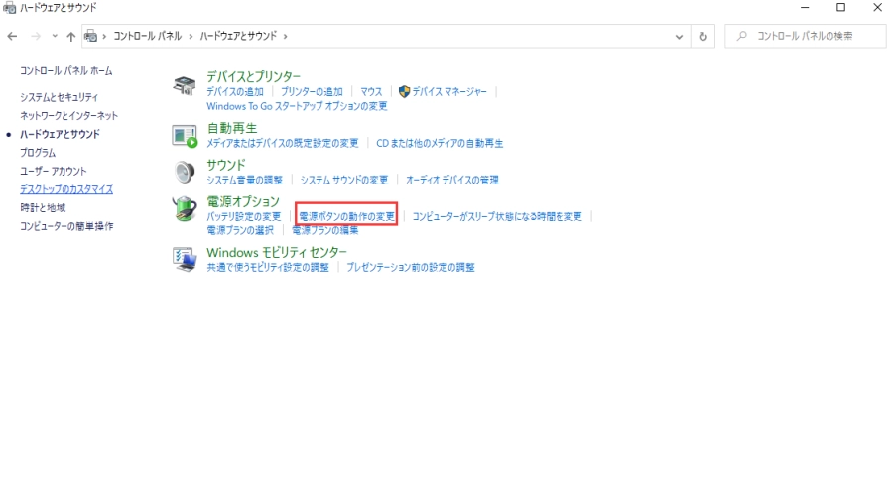Click the title bar window icon
893x490 pixels.
[x=9, y=8]
